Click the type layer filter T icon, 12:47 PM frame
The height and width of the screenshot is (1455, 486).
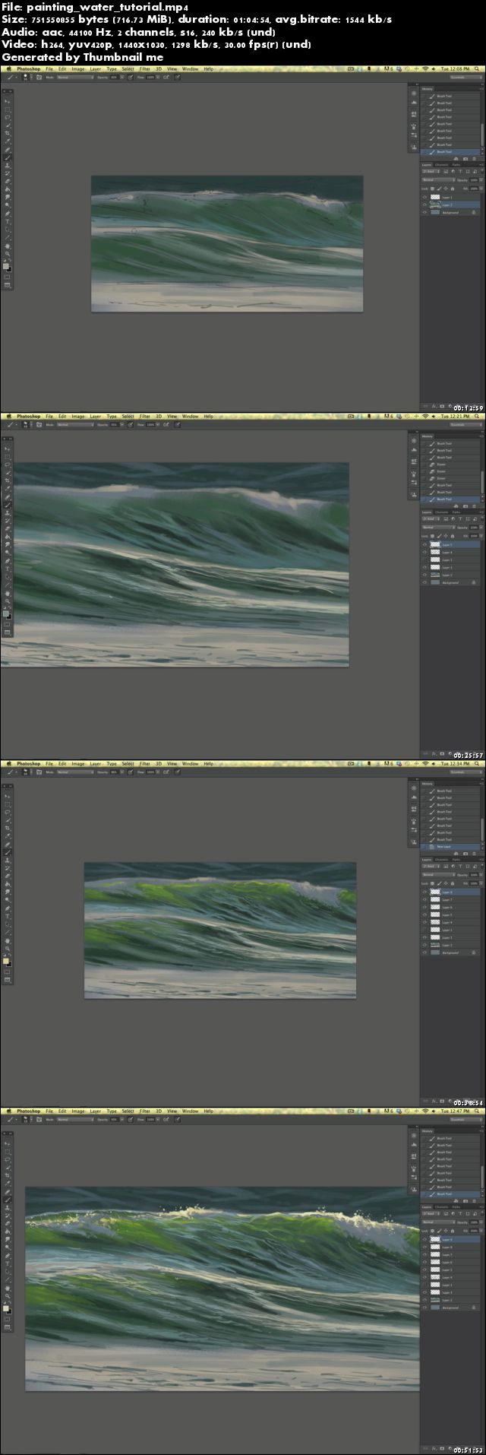pos(460,1213)
